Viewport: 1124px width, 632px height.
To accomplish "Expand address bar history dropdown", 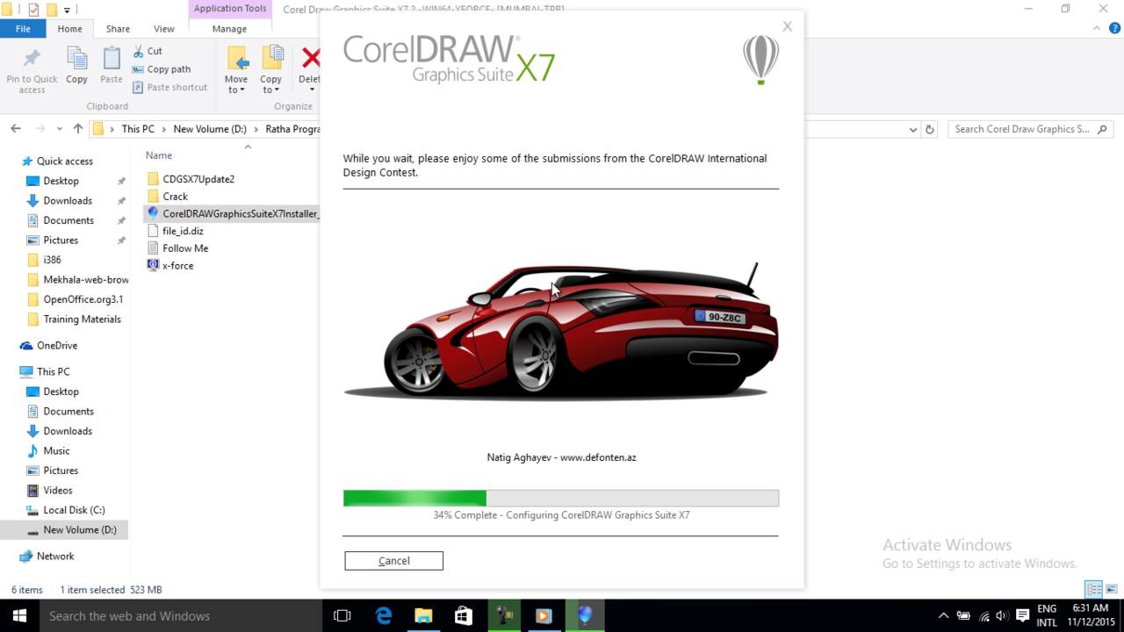I will tap(912, 129).
